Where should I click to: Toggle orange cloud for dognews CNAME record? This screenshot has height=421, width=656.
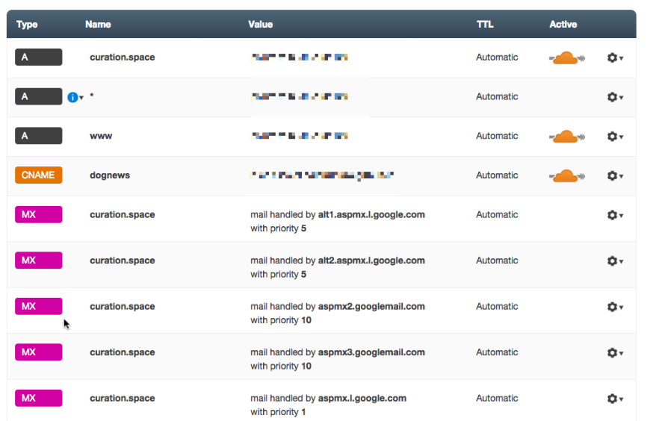pos(567,175)
